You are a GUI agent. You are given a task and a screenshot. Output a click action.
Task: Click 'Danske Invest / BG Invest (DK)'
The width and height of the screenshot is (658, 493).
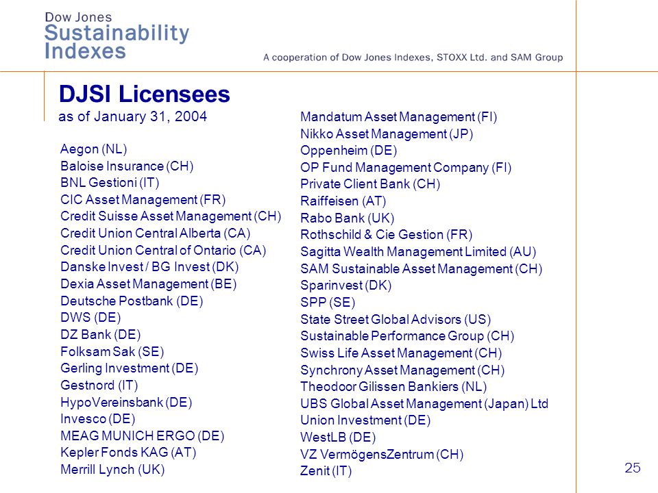149,267
